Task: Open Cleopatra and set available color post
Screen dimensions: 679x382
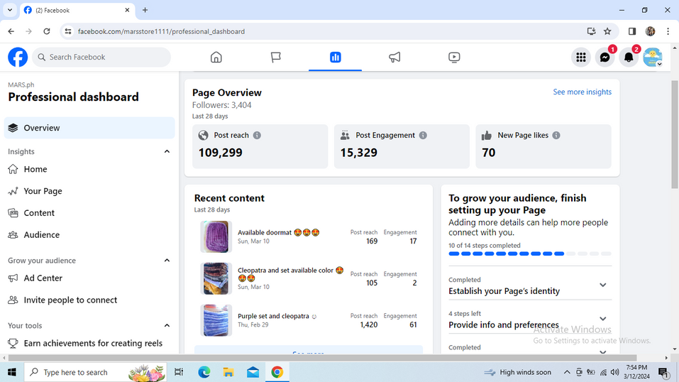Action: (x=309, y=278)
